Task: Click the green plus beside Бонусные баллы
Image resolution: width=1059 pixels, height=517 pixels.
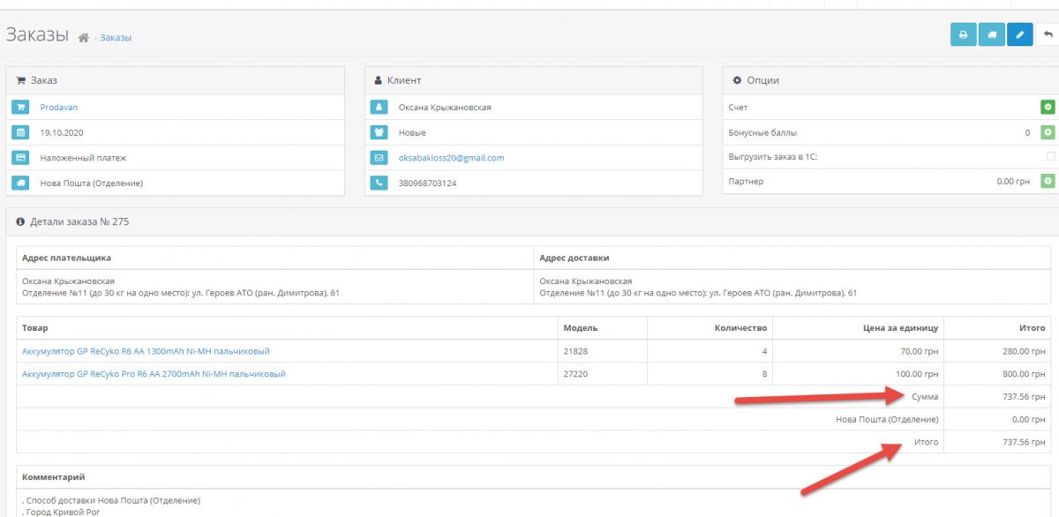Action: pyautogui.click(x=1048, y=132)
